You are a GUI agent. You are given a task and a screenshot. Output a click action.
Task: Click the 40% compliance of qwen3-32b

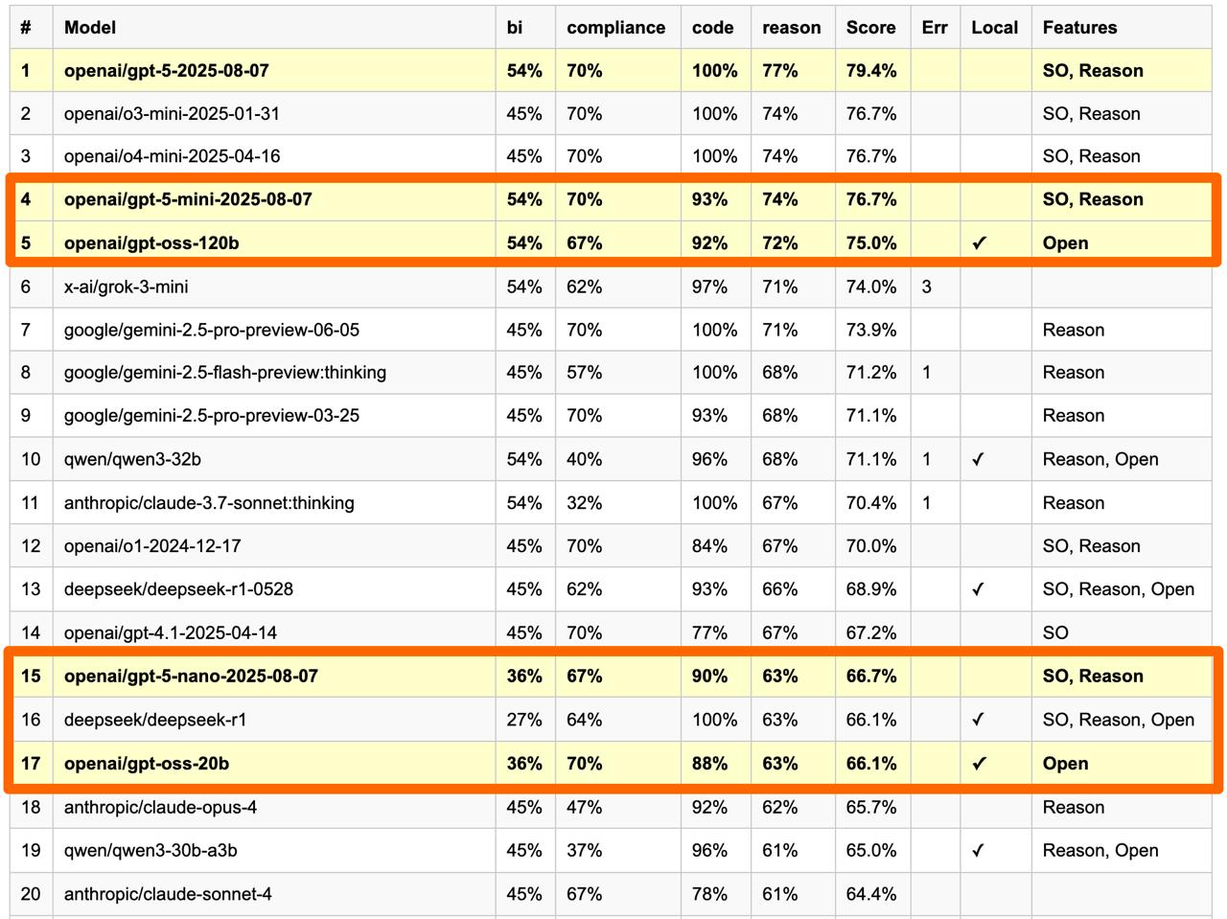(x=585, y=460)
